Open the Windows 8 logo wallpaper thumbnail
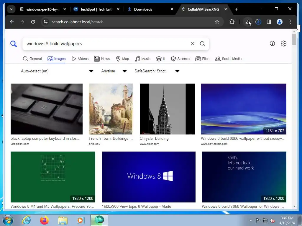The height and width of the screenshot is (226, 302). pos(149,177)
